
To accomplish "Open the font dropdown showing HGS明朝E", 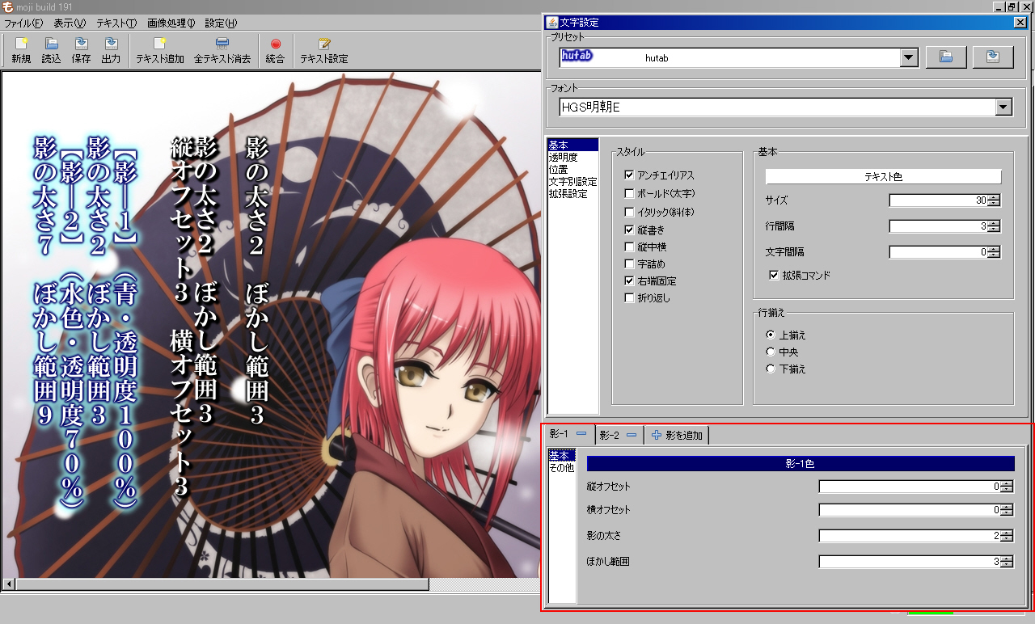I will coord(1004,107).
